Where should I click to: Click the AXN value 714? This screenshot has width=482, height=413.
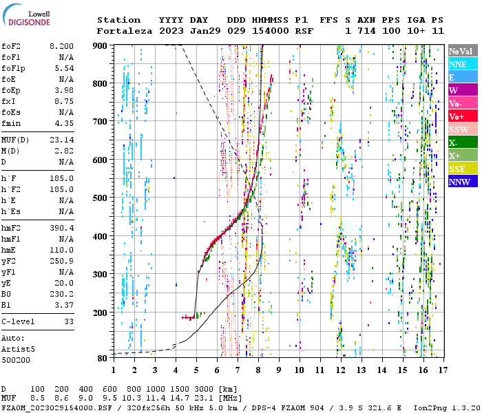tap(366, 31)
